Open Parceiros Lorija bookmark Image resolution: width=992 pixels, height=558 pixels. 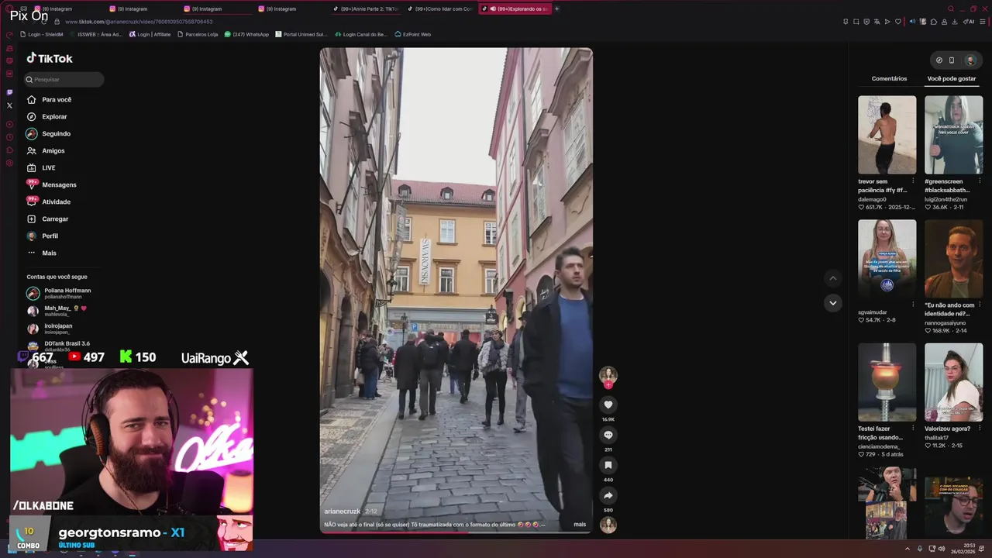[x=198, y=34]
